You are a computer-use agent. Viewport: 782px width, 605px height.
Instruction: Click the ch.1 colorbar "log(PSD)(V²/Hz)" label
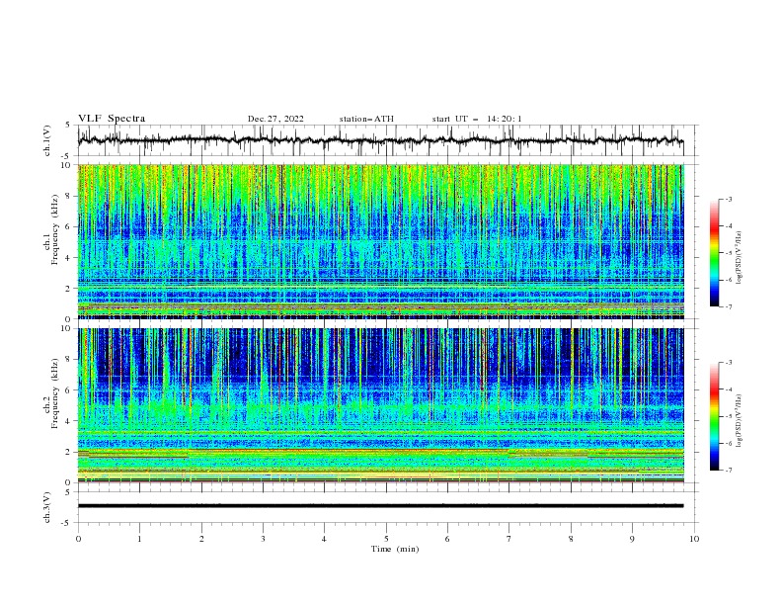point(739,258)
